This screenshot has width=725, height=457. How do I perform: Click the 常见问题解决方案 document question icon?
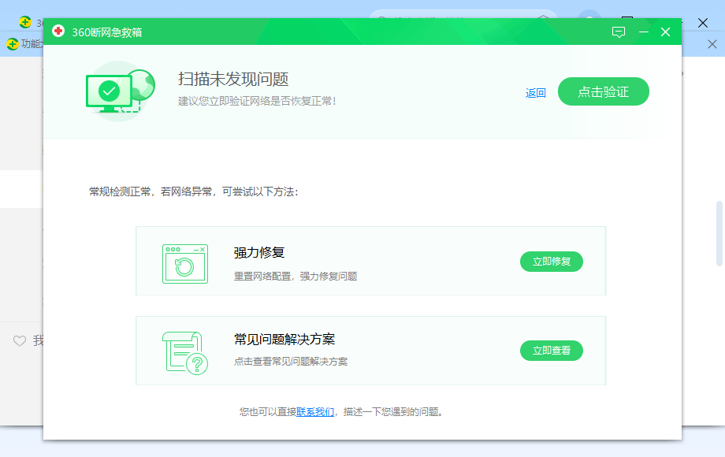coord(185,353)
